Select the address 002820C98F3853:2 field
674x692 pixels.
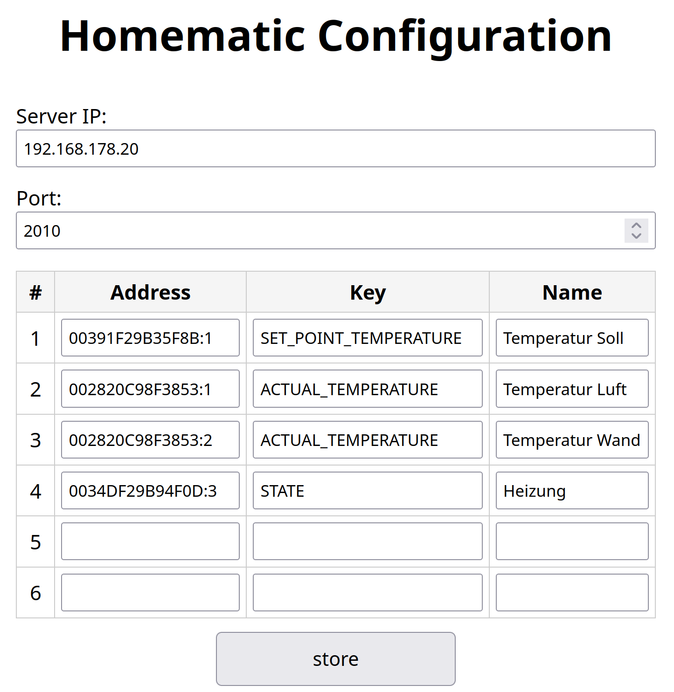point(150,439)
